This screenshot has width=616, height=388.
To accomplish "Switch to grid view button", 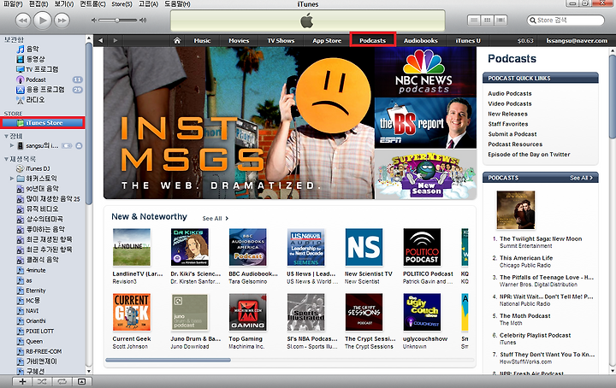I will pyautogui.click(x=487, y=20).
